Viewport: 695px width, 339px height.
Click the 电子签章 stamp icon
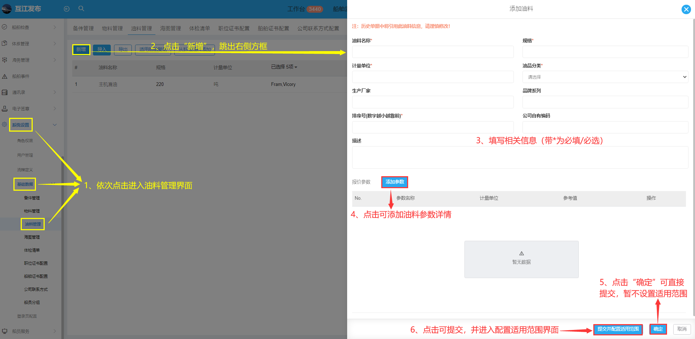pos(5,108)
